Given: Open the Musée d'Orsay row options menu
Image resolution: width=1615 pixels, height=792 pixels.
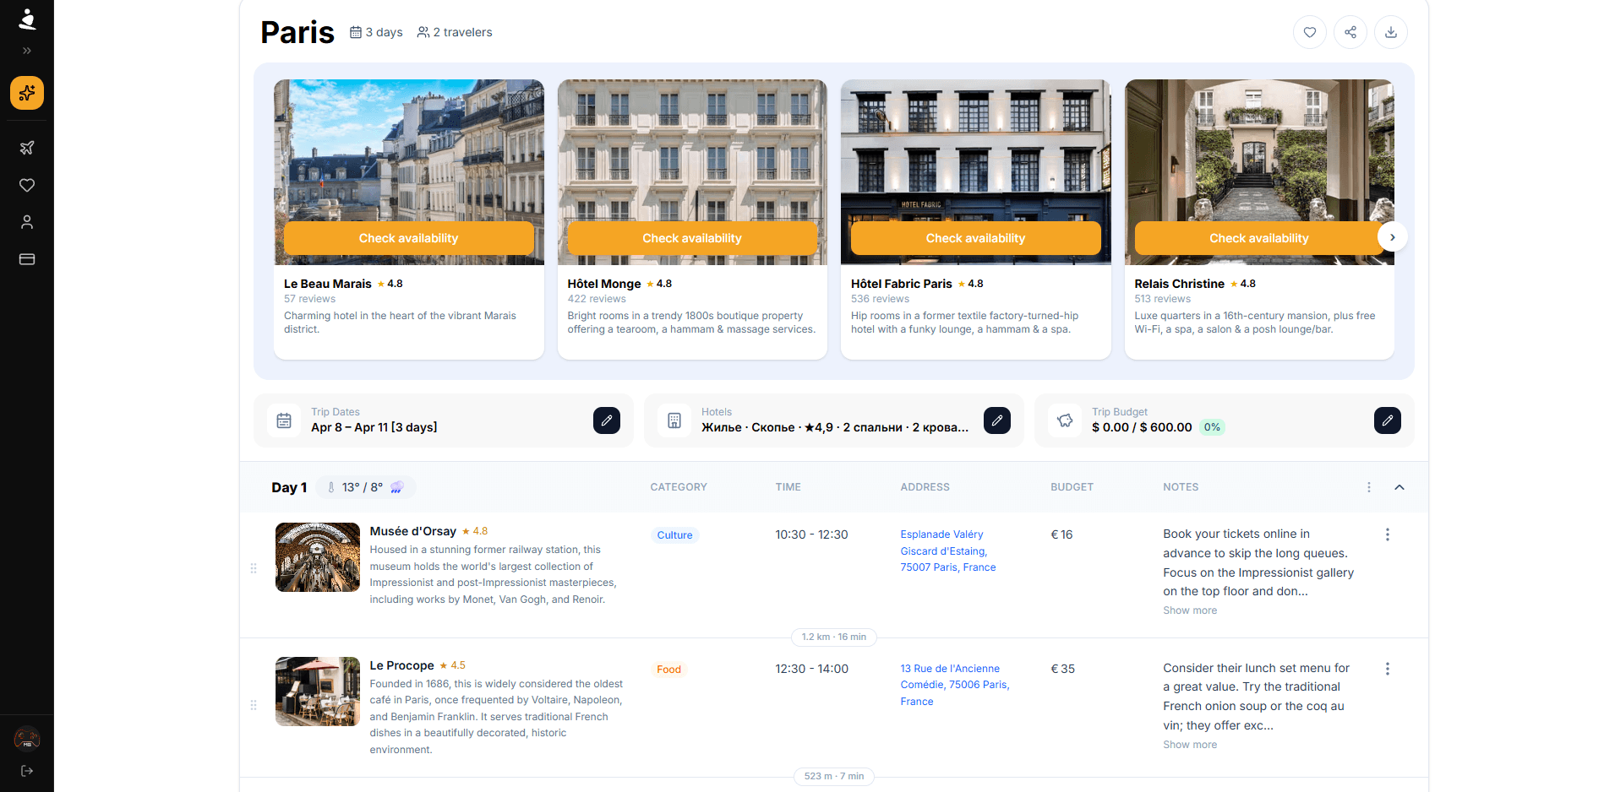Looking at the screenshot, I should [1387, 534].
